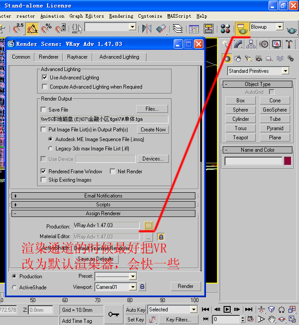
Task: Switch to the Utilities panel
Action: click(x=289, y=44)
